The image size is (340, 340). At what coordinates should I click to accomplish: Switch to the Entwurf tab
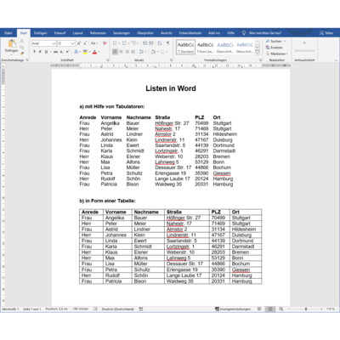[59, 33]
